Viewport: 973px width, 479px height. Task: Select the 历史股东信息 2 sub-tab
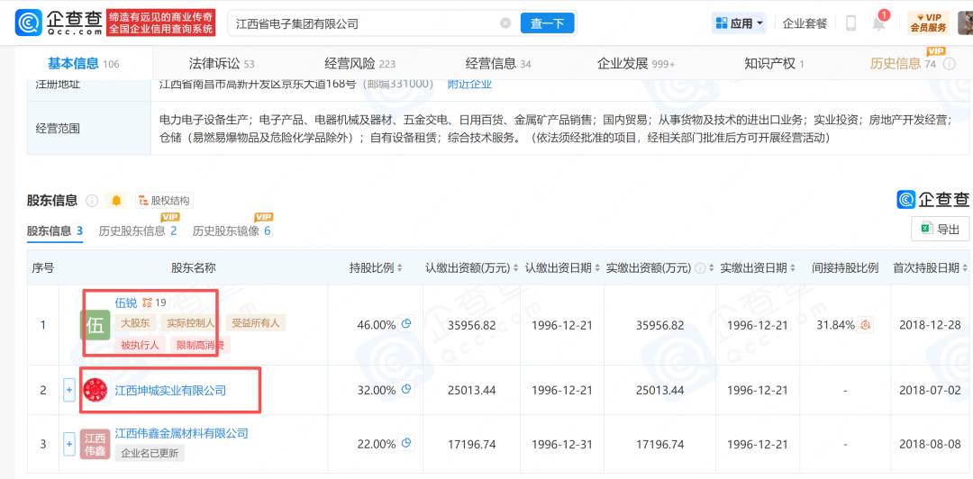(x=138, y=230)
